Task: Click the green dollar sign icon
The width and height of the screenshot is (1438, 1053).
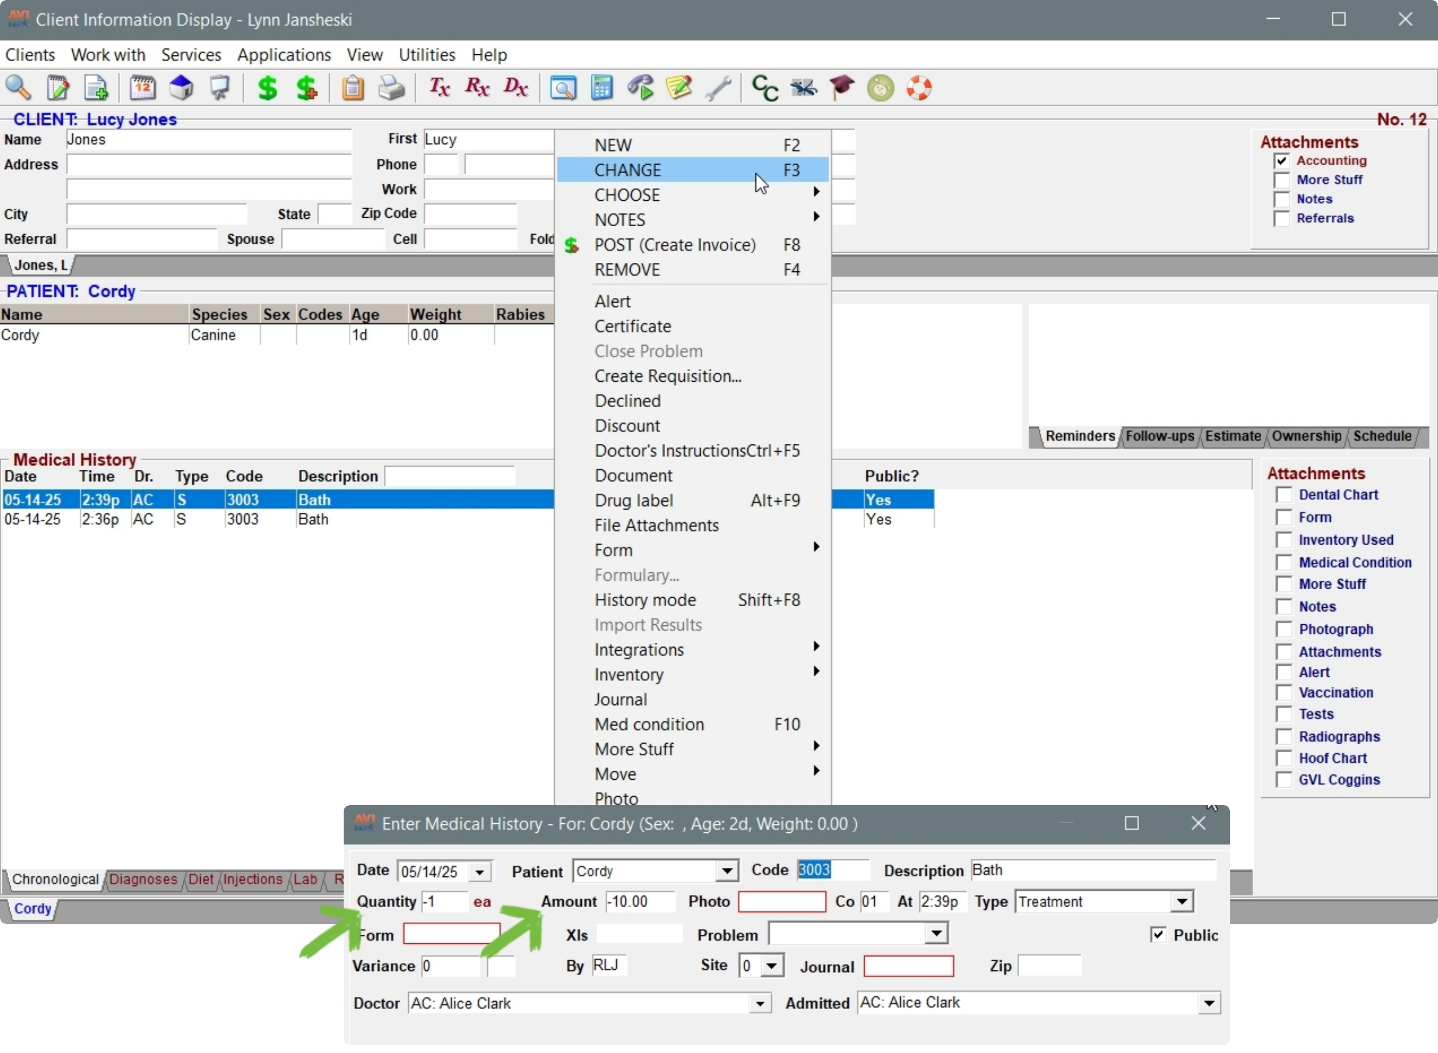Action: (x=268, y=87)
